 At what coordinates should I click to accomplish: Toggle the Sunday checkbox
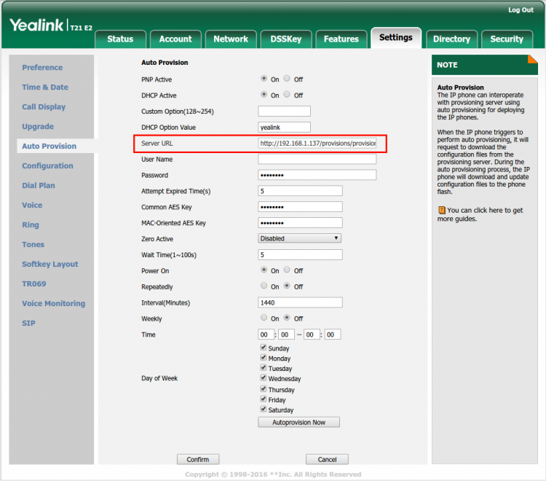pos(263,348)
